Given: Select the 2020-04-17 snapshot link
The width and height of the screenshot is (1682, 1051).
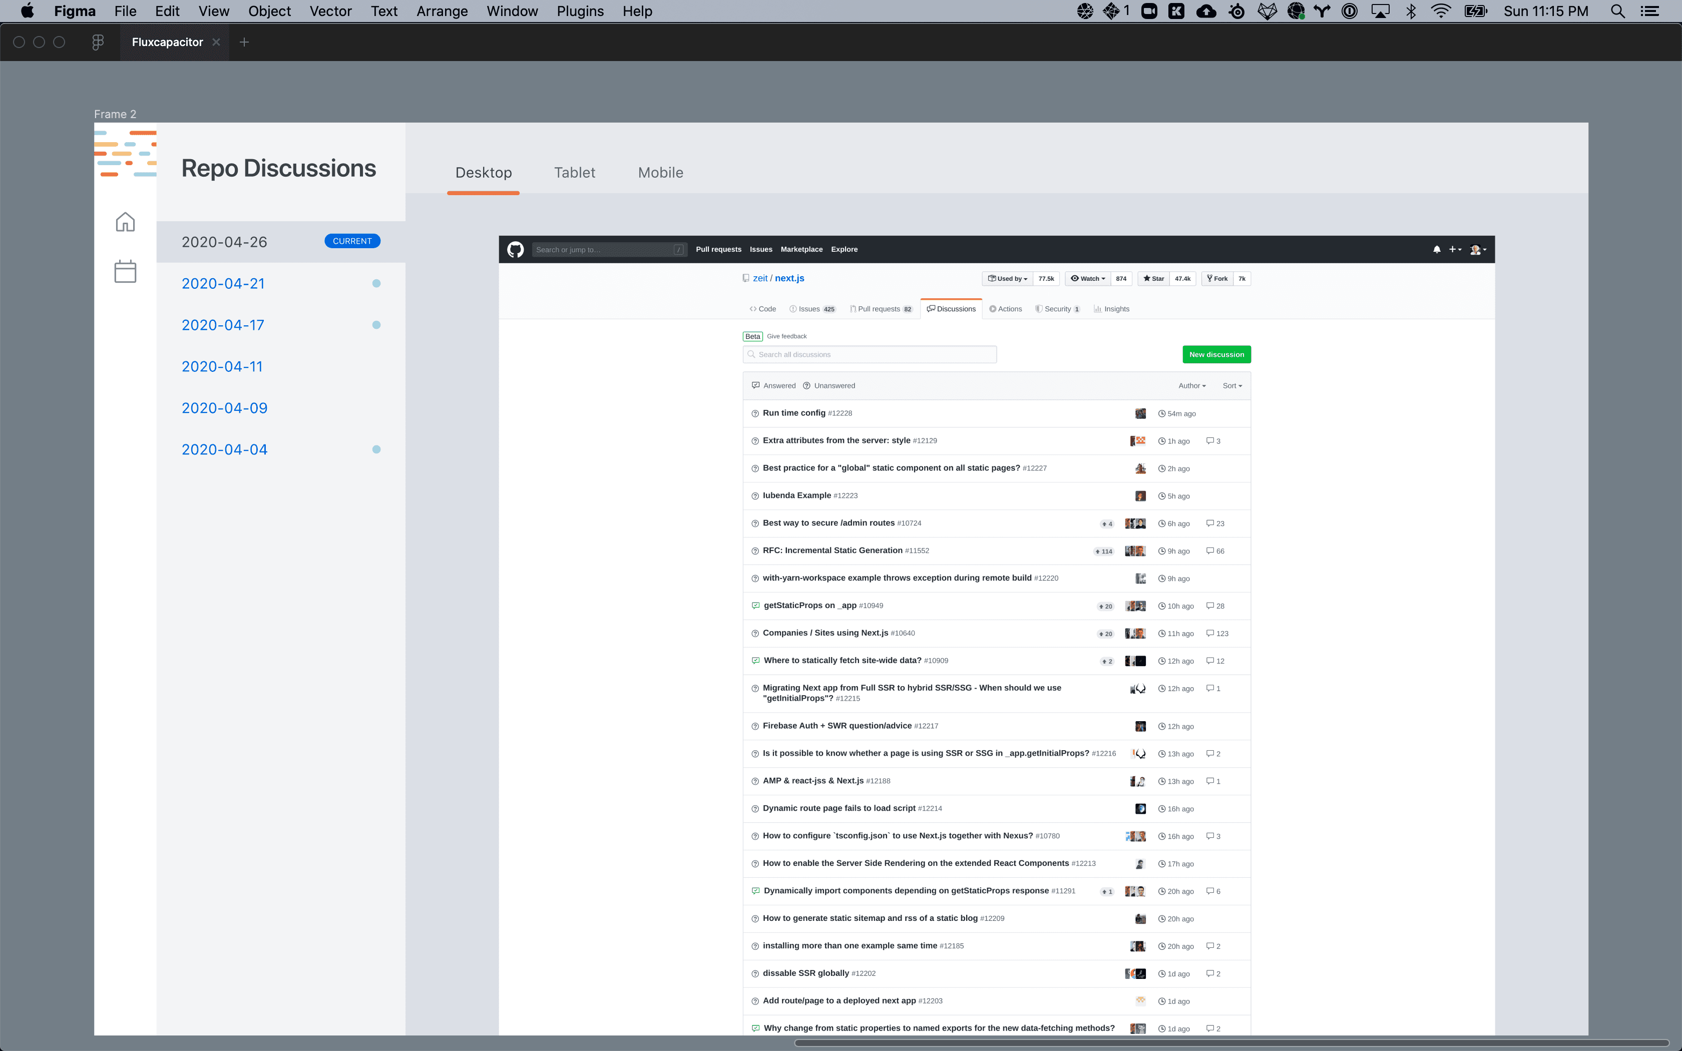Looking at the screenshot, I should [x=222, y=325].
